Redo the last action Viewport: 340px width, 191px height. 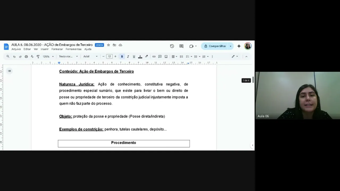(x=20, y=57)
